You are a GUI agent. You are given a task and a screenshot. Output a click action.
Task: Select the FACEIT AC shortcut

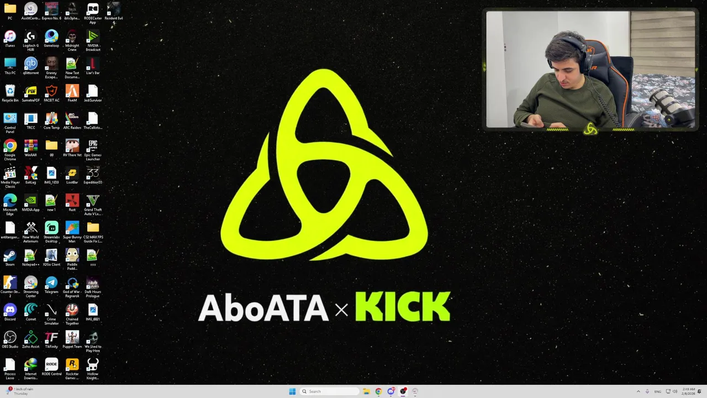click(x=51, y=93)
